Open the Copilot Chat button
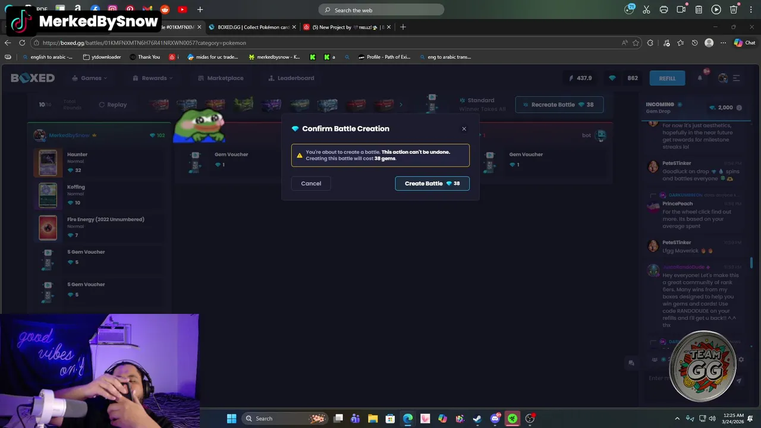The image size is (761, 428). (x=744, y=43)
